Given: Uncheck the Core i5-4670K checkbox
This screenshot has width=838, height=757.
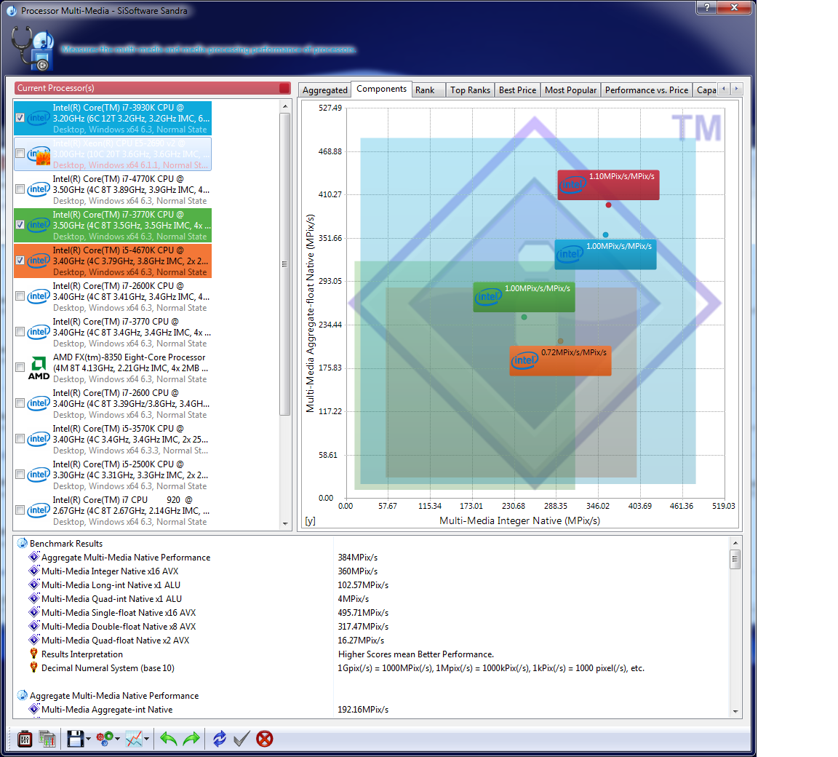Looking at the screenshot, I should 20,261.
